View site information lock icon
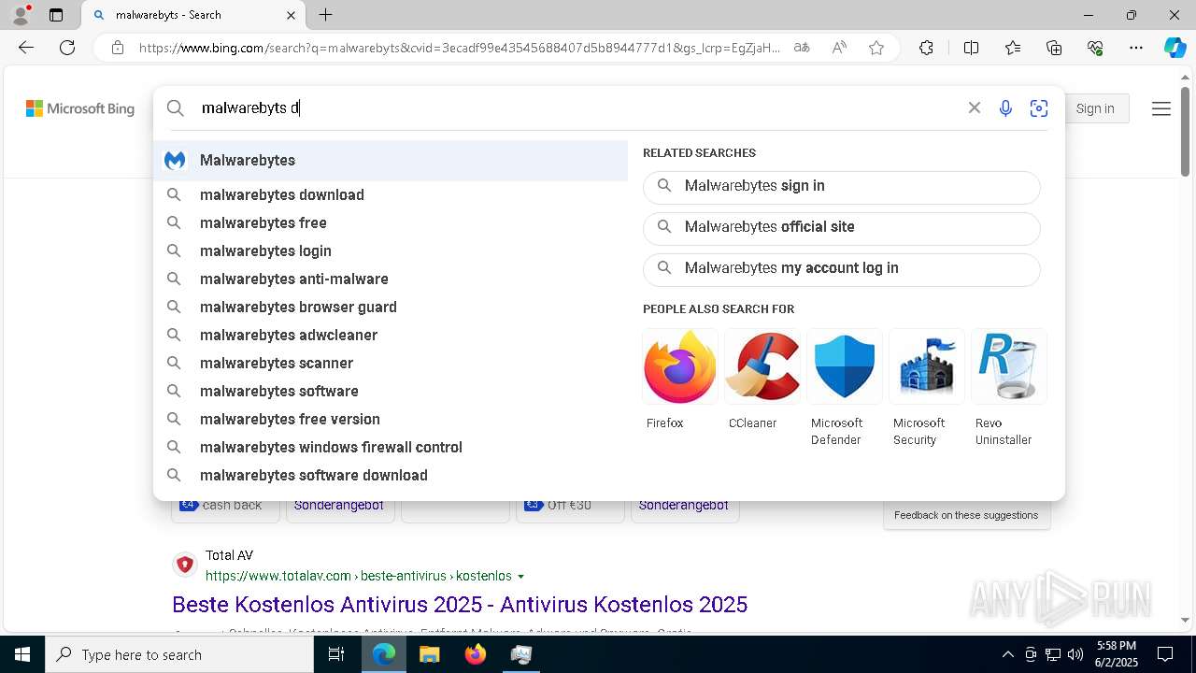The height and width of the screenshot is (673, 1196). tap(118, 48)
